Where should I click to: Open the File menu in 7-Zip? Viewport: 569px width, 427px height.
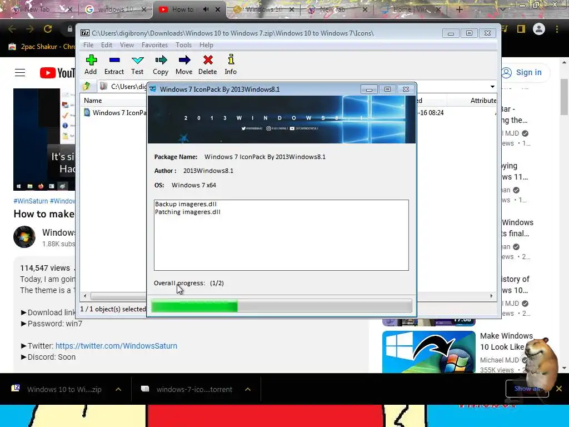(x=88, y=45)
